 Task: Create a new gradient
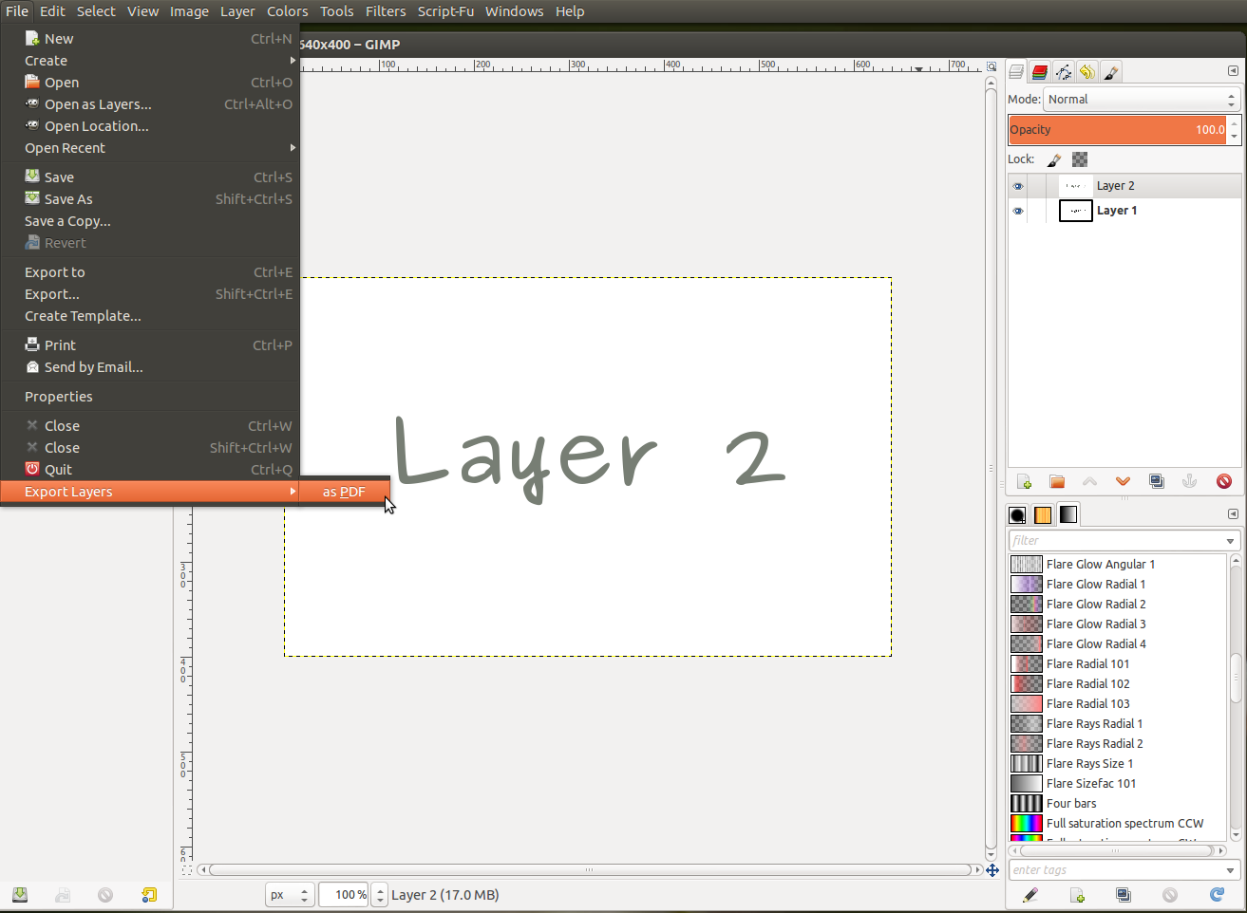(1077, 895)
